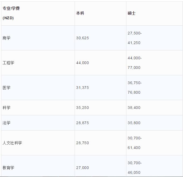The width and height of the screenshot is (183, 177).
Task: Select the 31,375 fee value
Action: (82, 88)
